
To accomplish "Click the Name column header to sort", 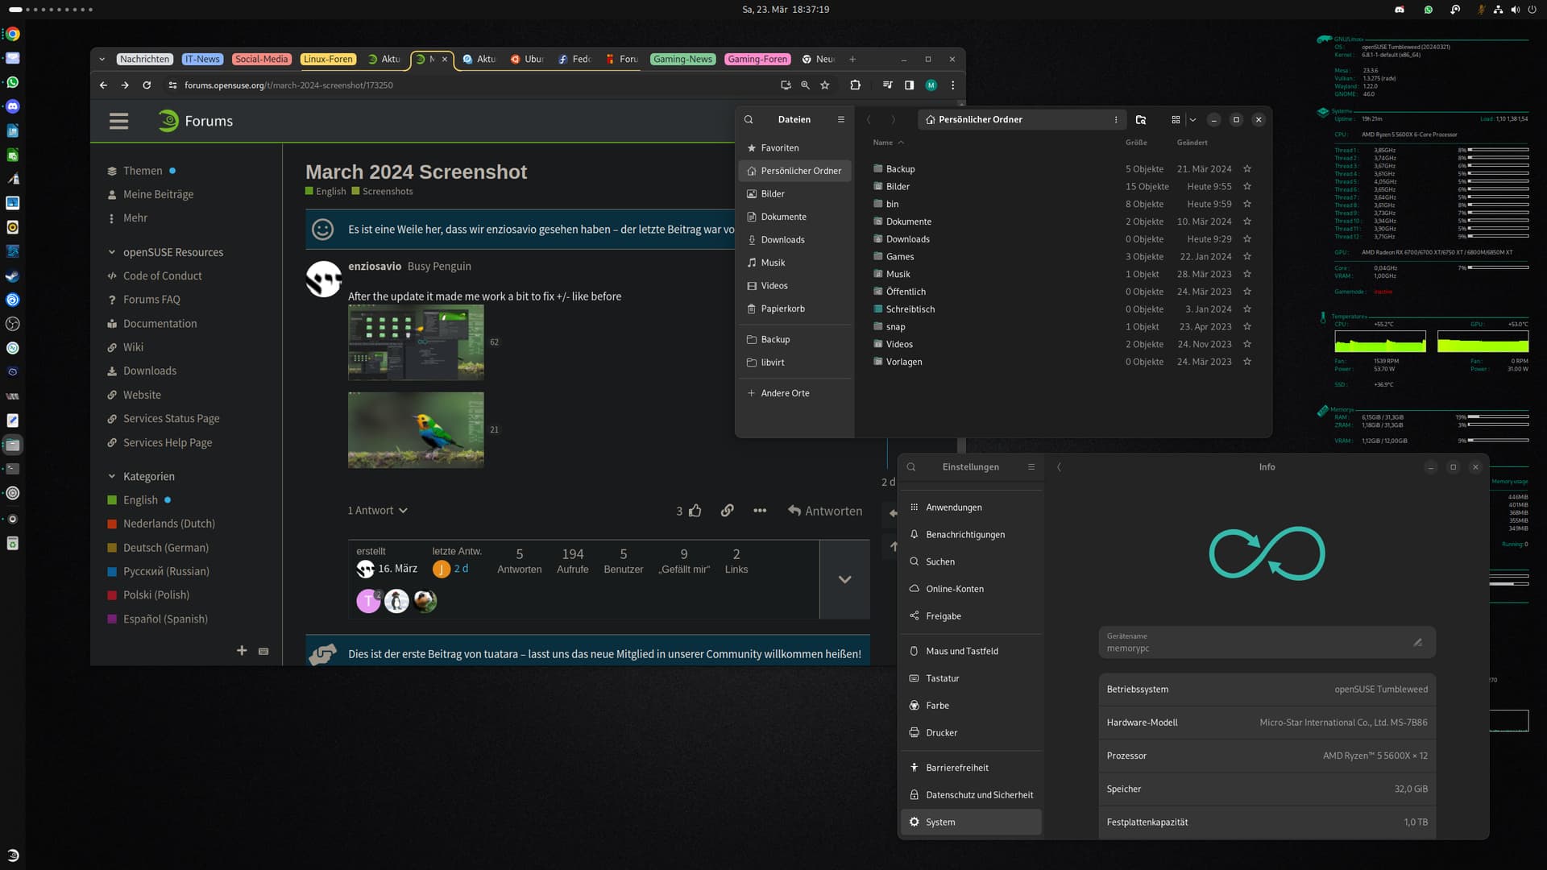I will click(883, 143).
